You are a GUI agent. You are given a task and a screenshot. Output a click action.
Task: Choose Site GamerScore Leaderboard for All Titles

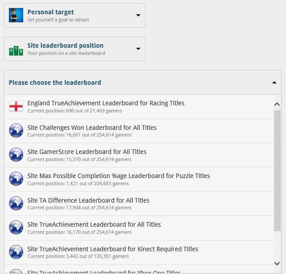tap(139, 155)
